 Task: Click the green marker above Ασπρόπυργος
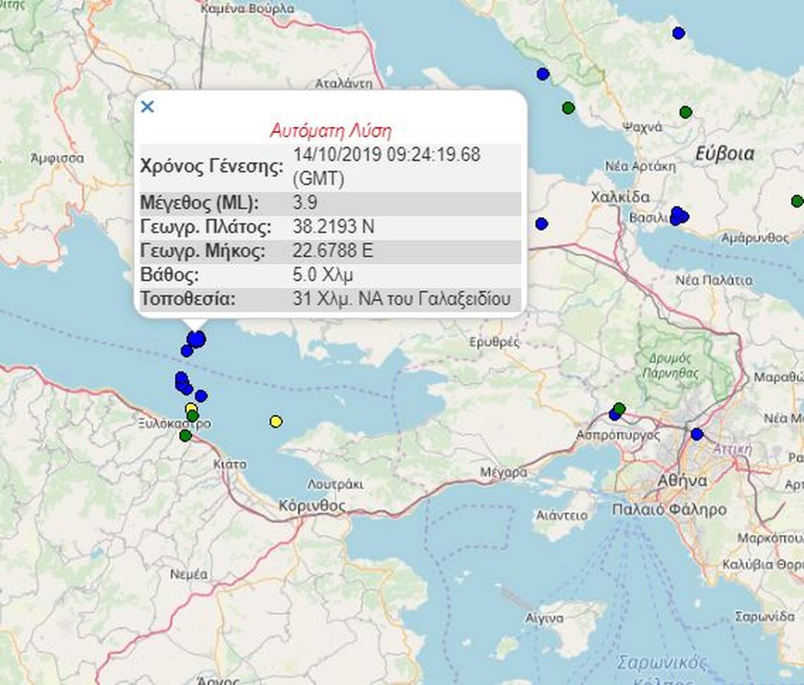[x=619, y=408]
